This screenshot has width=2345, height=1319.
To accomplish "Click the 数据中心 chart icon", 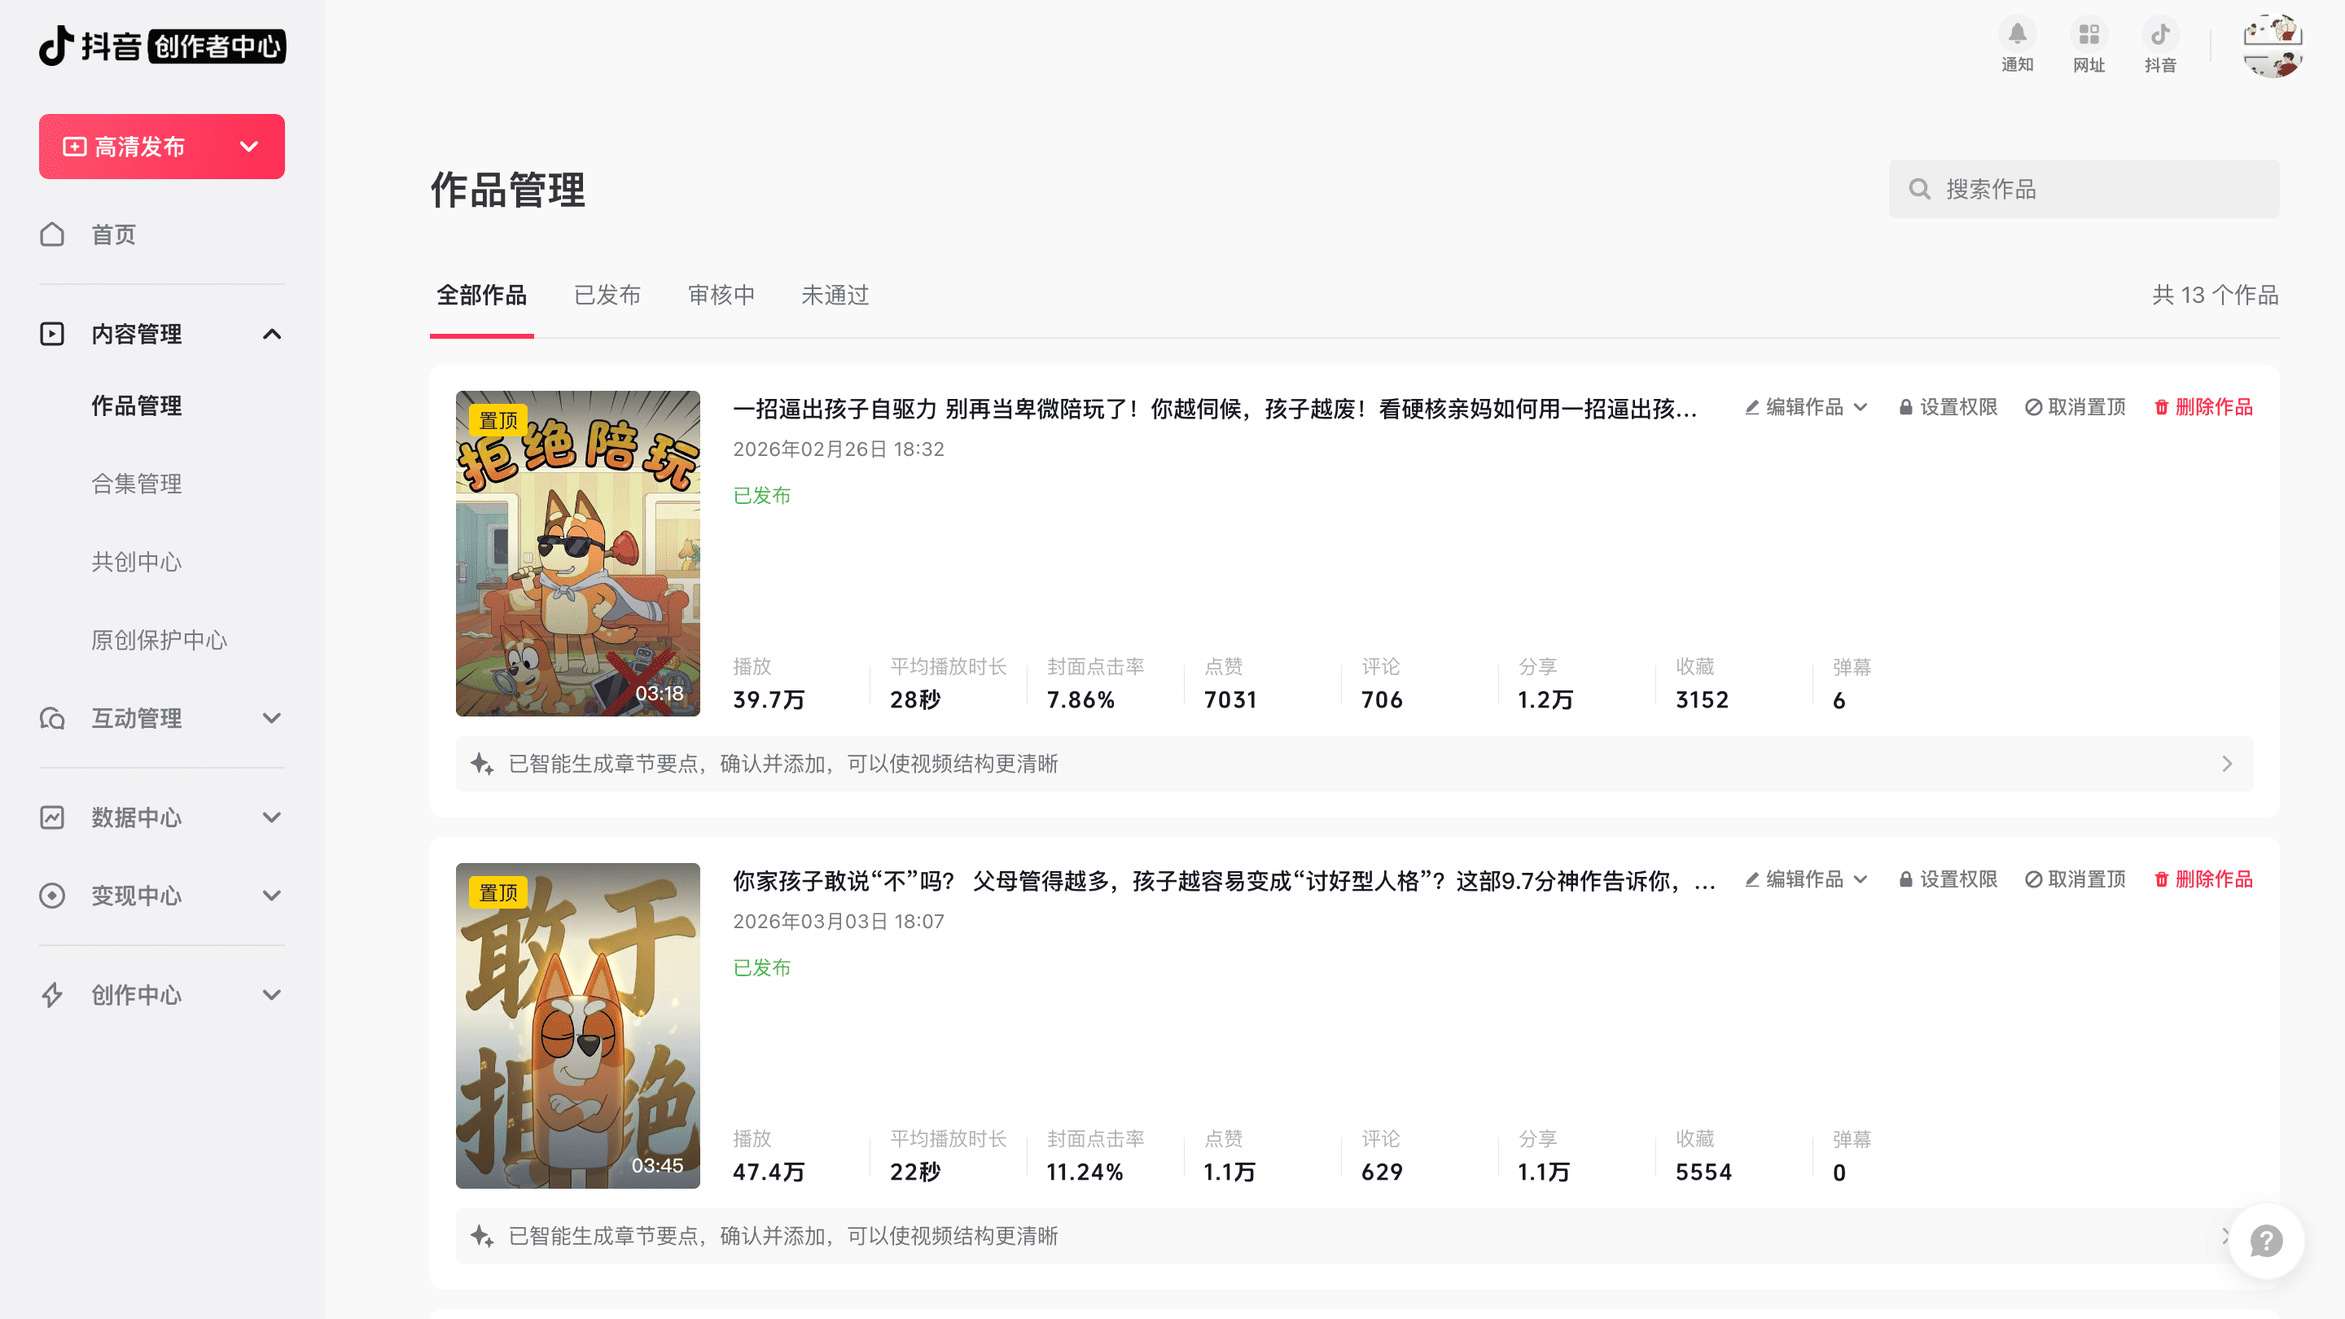I will point(52,817).
